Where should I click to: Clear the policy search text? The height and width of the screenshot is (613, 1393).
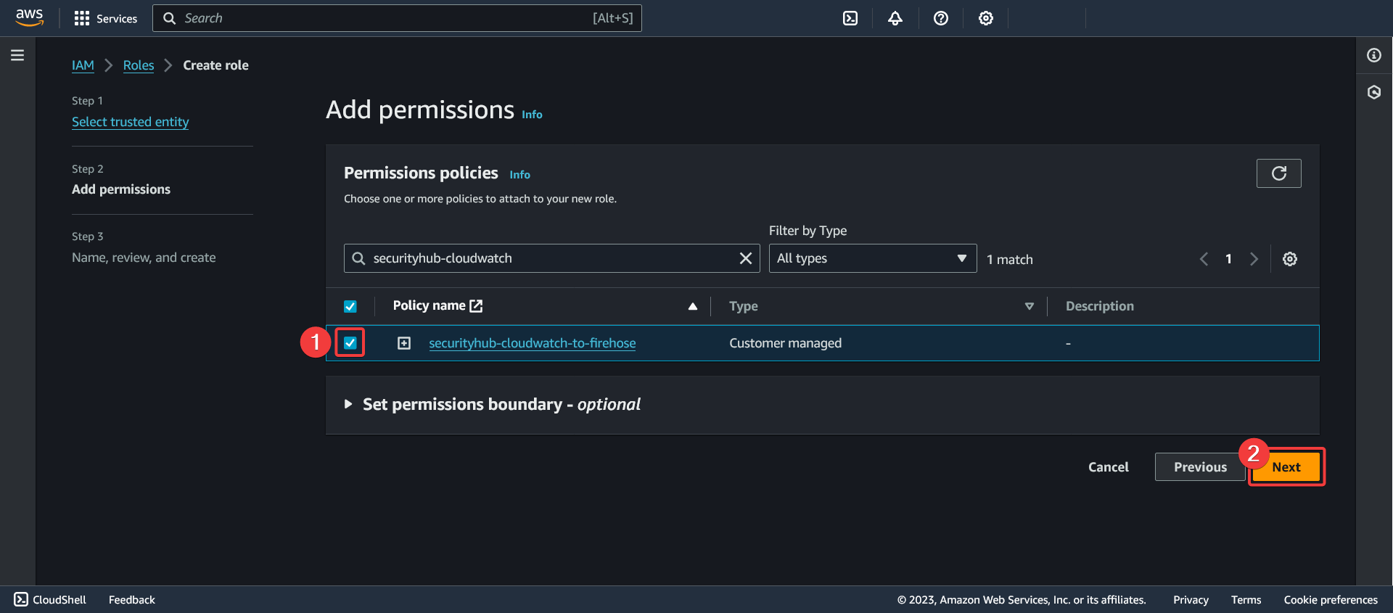(745, 258)
